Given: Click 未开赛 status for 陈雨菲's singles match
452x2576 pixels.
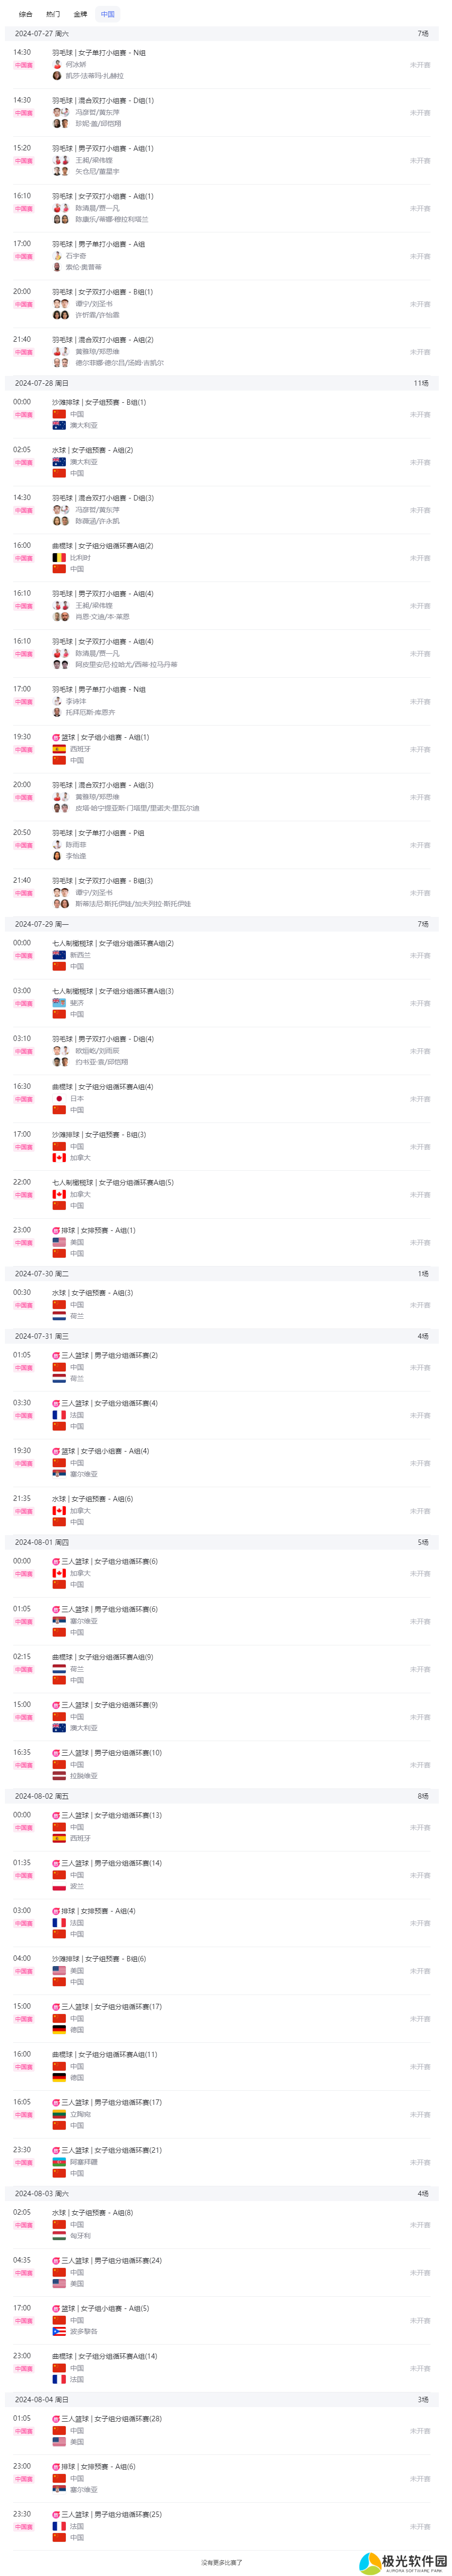Looking at the screenshot, I should (x=420, y=845).
